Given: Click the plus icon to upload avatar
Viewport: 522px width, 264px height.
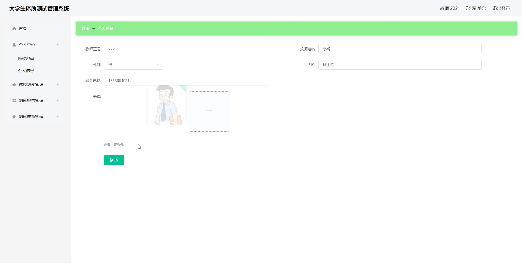Looking at the screenshot, I should click(x=209, y=110).
